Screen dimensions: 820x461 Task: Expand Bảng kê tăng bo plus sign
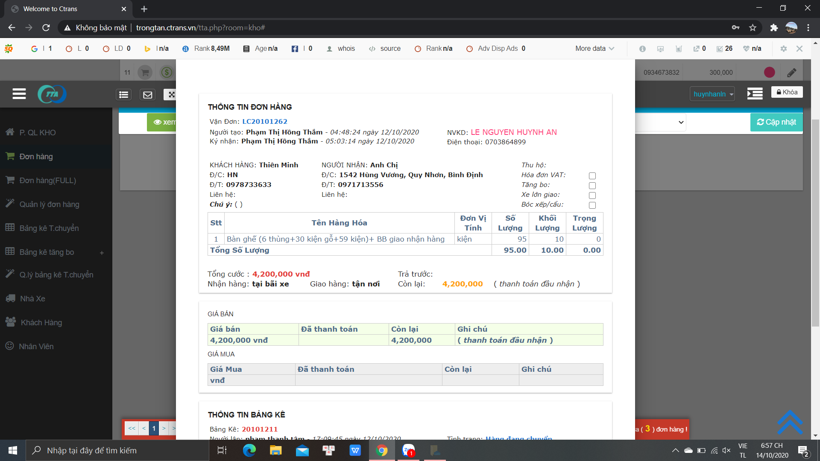click(102, 253)
